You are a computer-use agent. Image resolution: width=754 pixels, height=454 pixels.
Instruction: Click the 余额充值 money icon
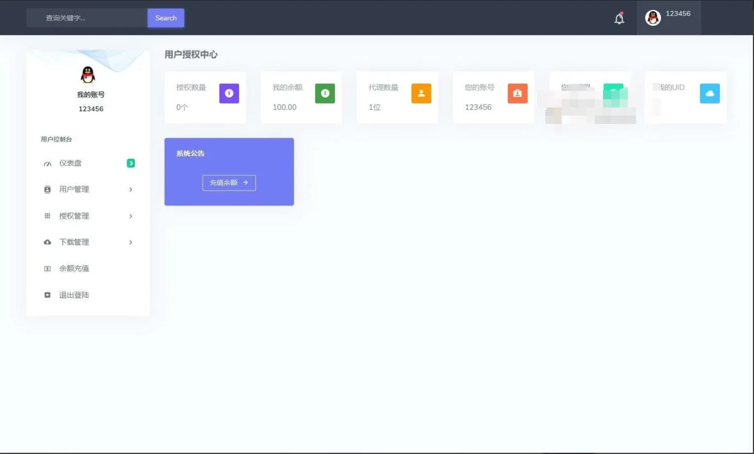pos(47,269)
